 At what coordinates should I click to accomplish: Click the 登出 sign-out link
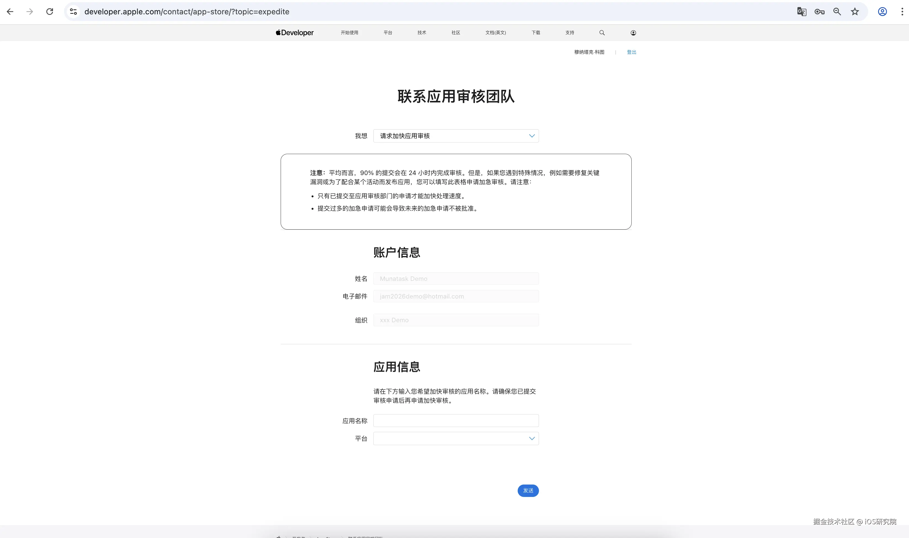(x=631, y=52)
